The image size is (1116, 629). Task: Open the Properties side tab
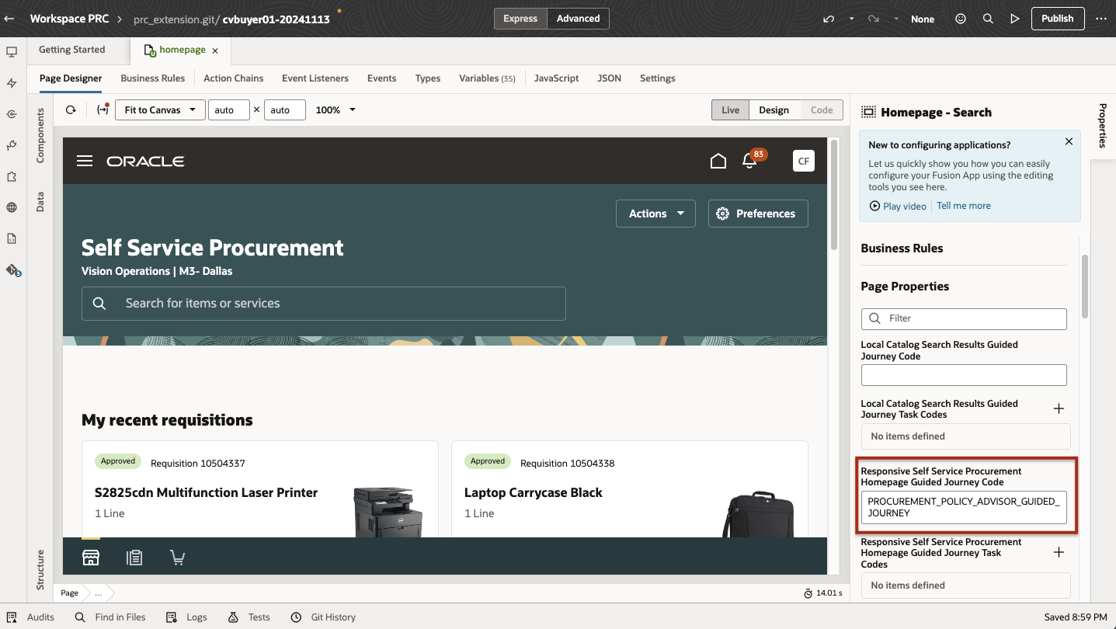coord(1102,124)
